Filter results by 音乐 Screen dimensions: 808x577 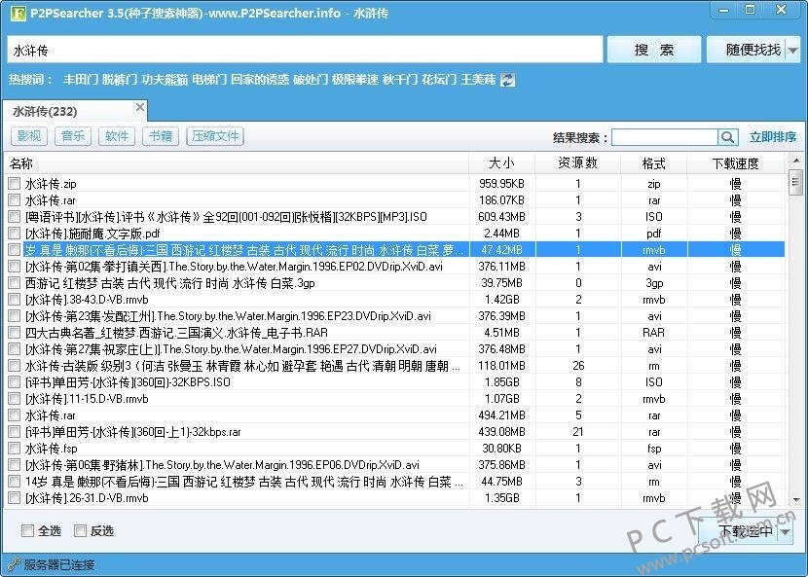point(73,136)
